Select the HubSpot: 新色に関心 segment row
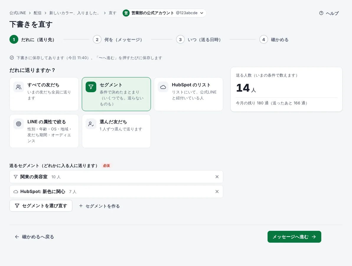 116,192
